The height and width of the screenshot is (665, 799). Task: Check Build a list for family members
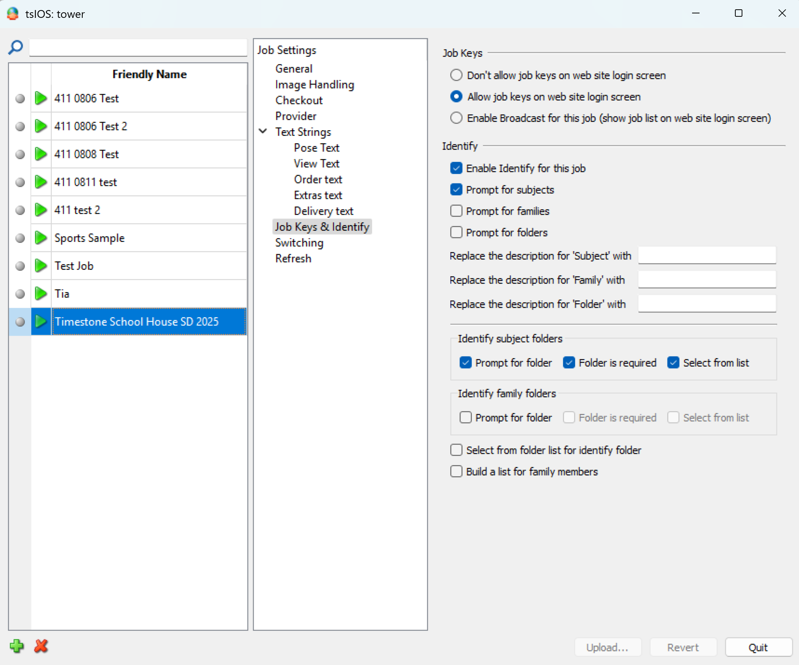456,471
